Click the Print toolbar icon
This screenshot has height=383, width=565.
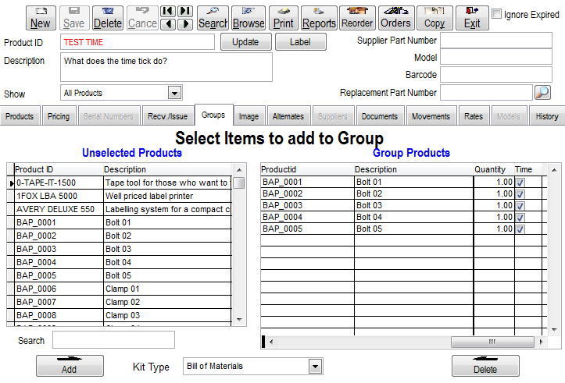point(284,17)
